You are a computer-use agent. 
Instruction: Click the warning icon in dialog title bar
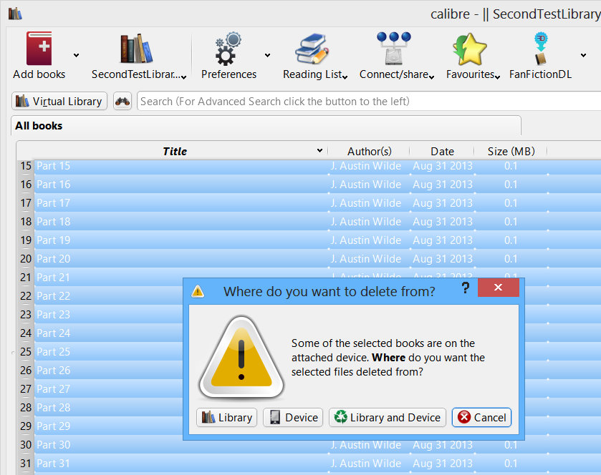(198, 292)
